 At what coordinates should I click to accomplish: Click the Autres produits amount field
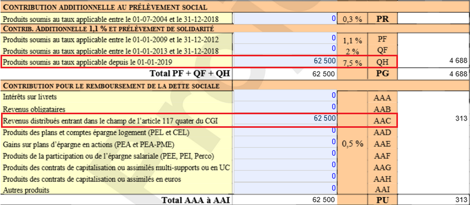(x=285, y=188)
